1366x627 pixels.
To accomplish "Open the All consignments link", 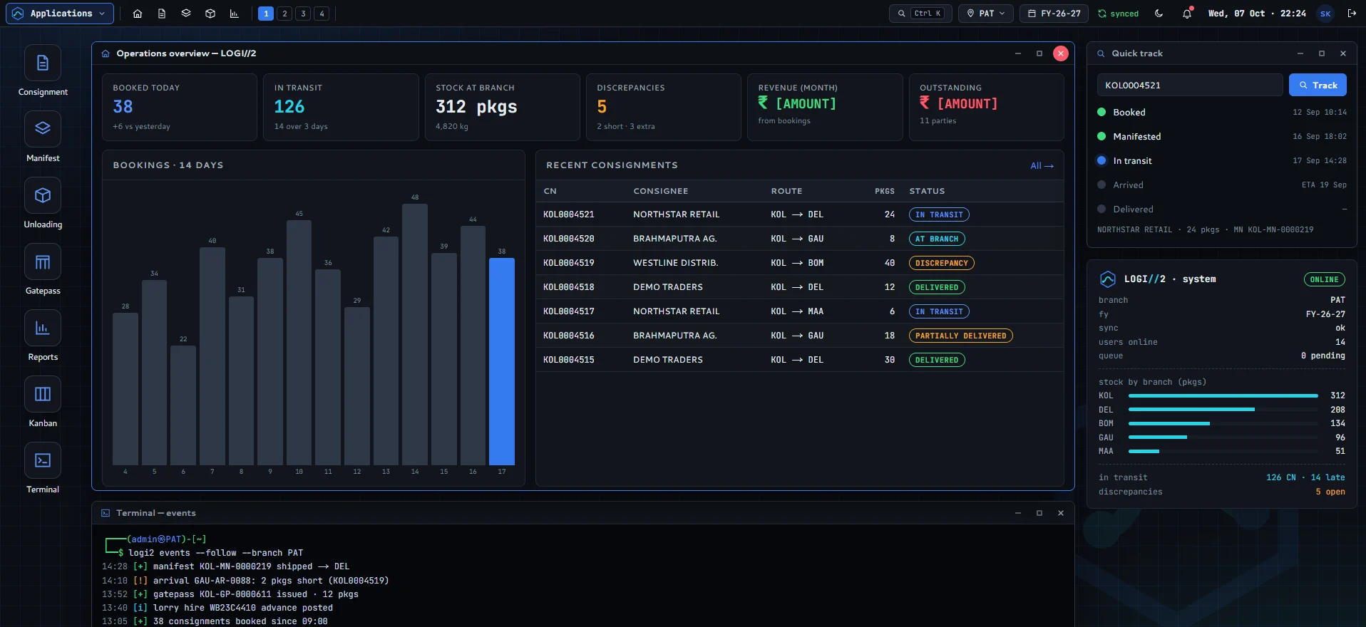I will click(1042, 165).
